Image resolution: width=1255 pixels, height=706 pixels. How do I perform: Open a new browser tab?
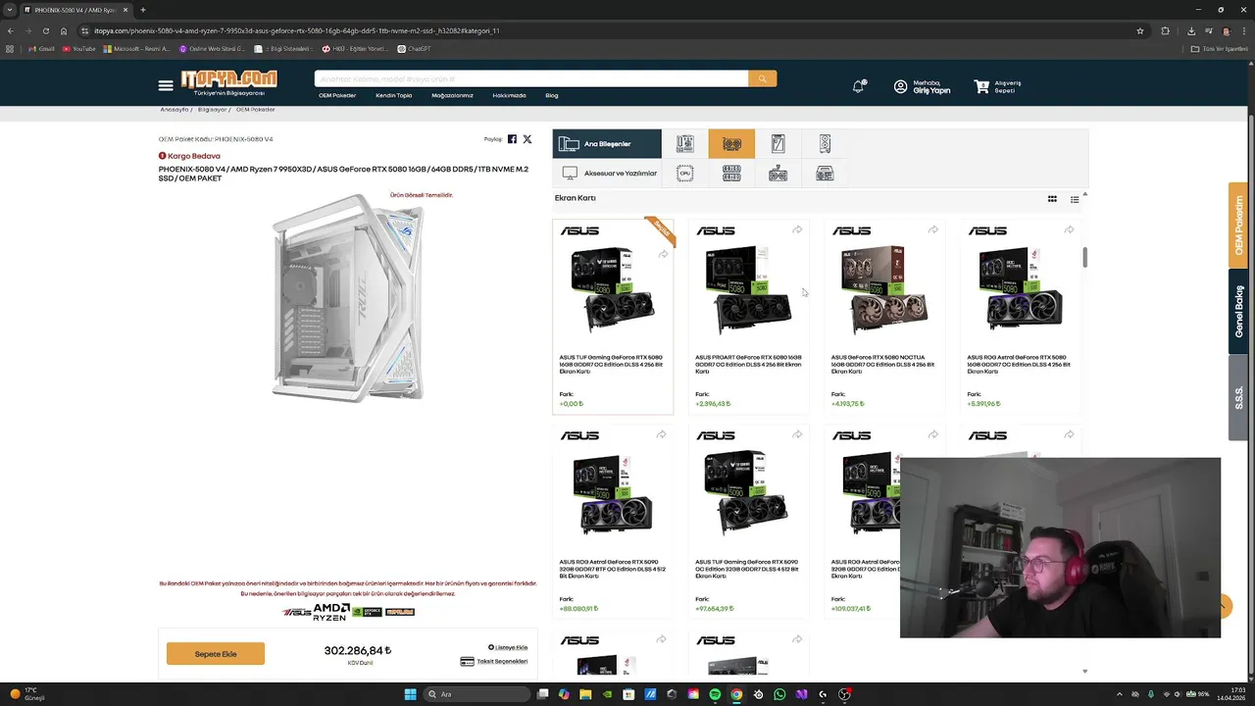pyautogui.click(x=142, y=10)
